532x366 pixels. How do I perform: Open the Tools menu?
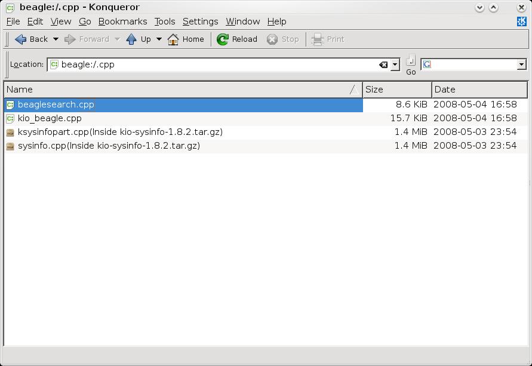point(165,21)
